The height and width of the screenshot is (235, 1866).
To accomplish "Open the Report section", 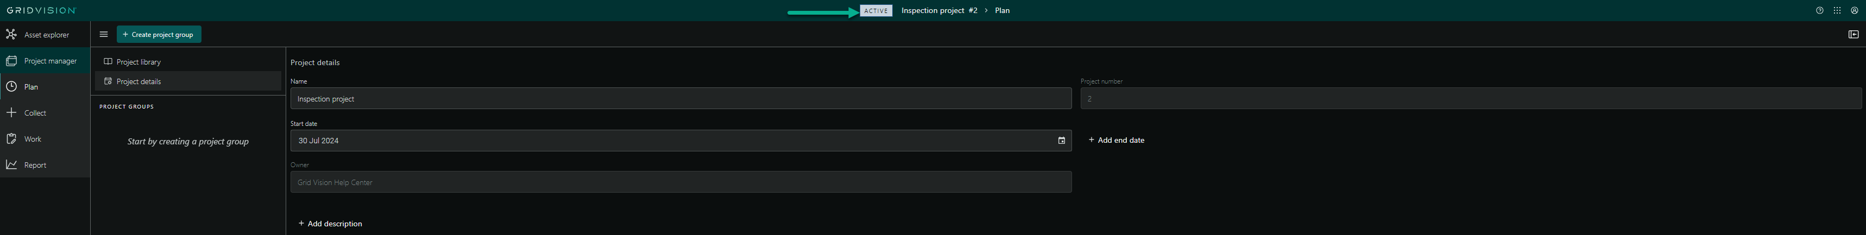I will click(x=35, y=165).
